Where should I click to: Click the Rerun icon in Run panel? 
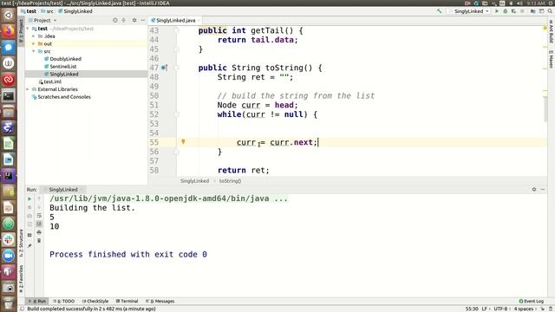(29, 199)
